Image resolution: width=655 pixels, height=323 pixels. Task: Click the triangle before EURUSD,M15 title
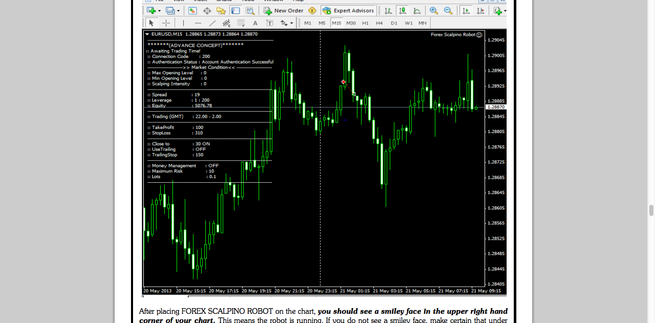click(147, 34)
